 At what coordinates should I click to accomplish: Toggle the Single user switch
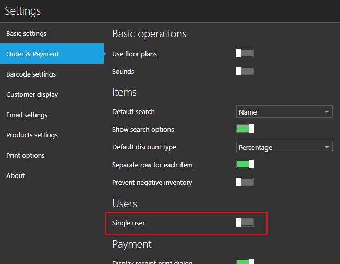pyautogui.click(x=245, y=223)
